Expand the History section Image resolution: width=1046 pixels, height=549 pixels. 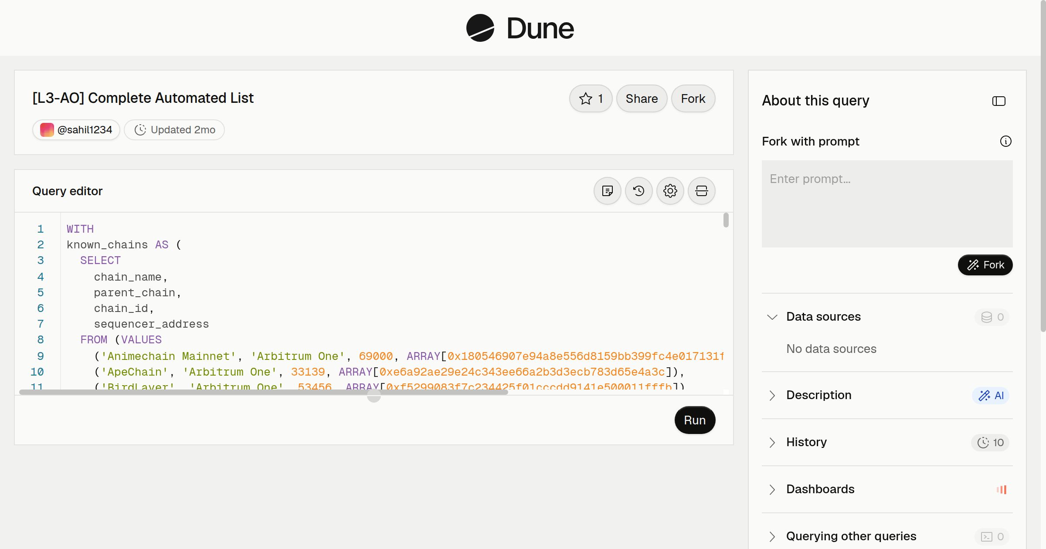772,442
